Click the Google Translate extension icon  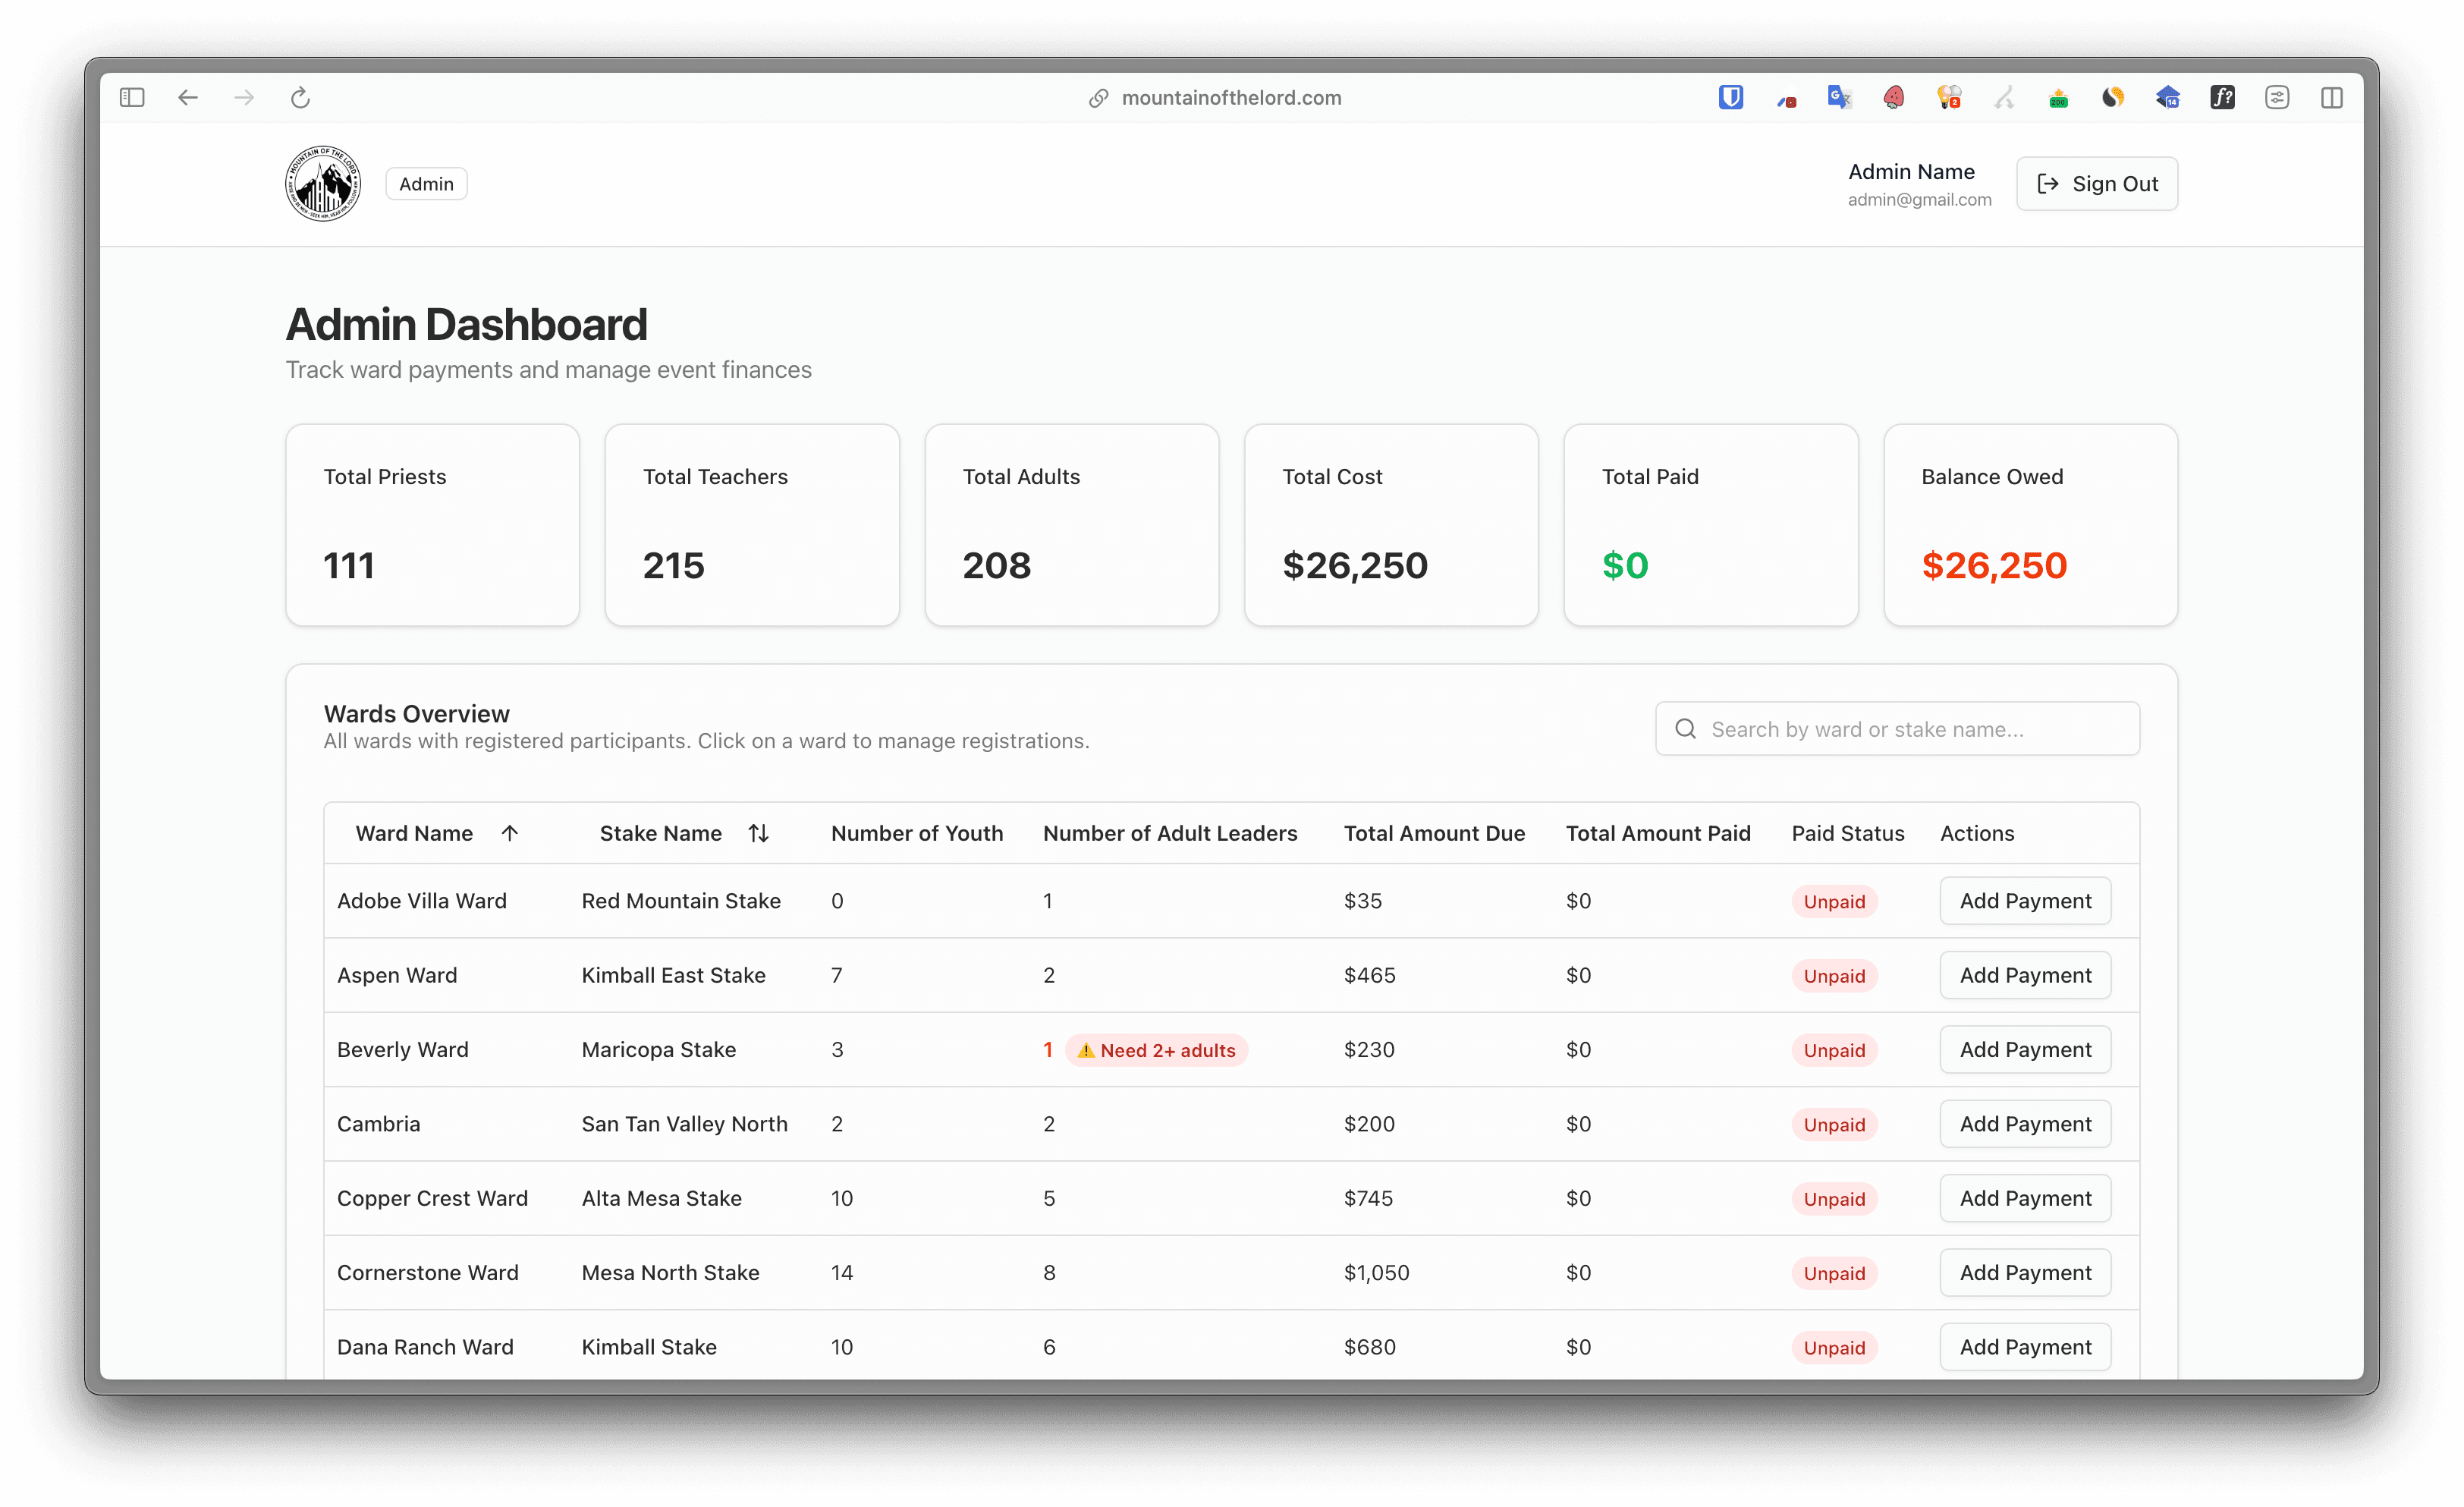click(1839, 97)
